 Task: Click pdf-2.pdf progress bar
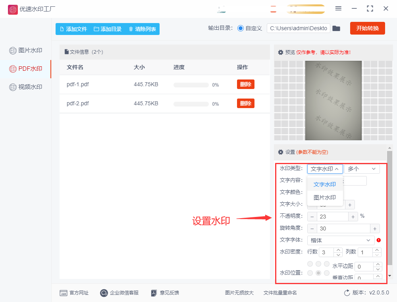click(191, 104)
